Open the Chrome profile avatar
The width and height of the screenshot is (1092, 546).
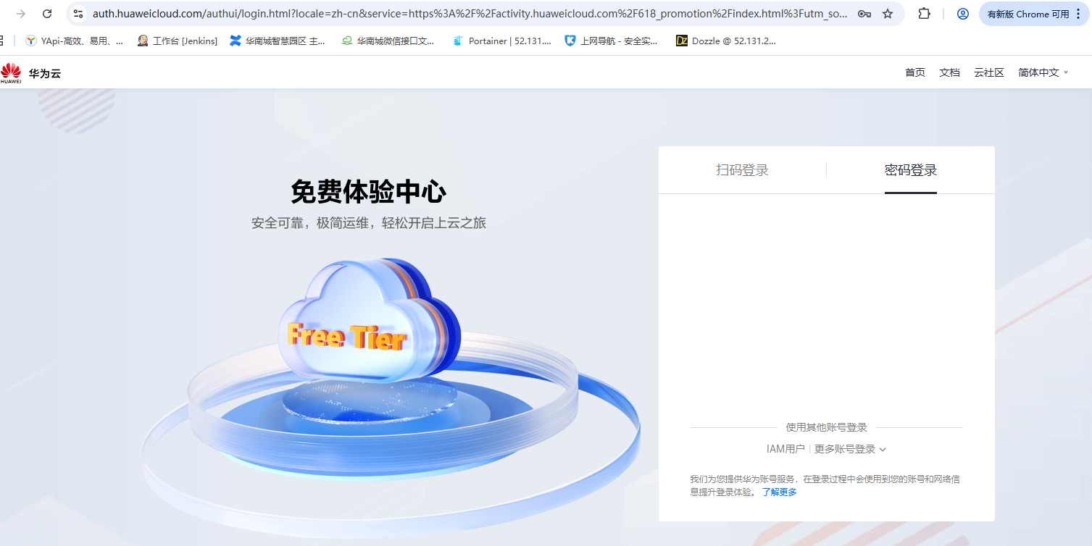pos(963,14)
